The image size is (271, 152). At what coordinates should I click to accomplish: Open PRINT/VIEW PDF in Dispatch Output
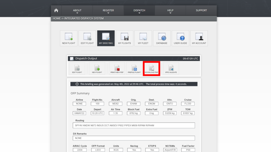(117, 68)
